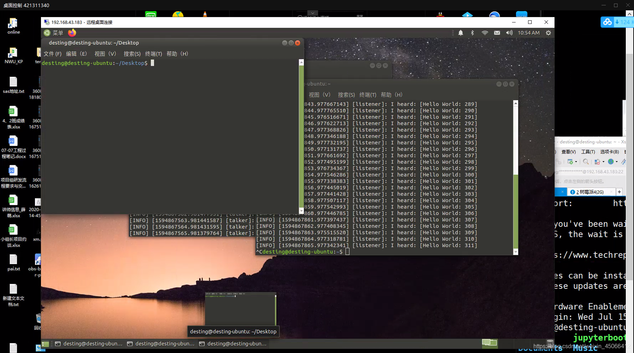
Task: Maximize the listener terminal window
Action: [x=505, y=84]
